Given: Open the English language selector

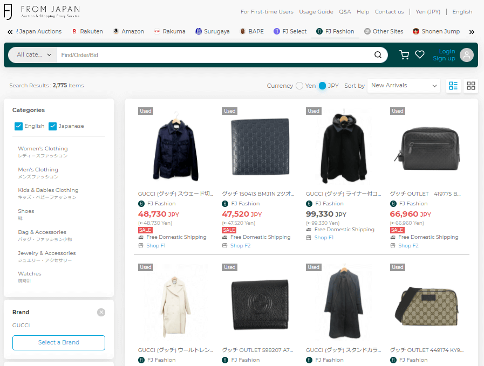Looking at the screenshot, I should point(462,12).
